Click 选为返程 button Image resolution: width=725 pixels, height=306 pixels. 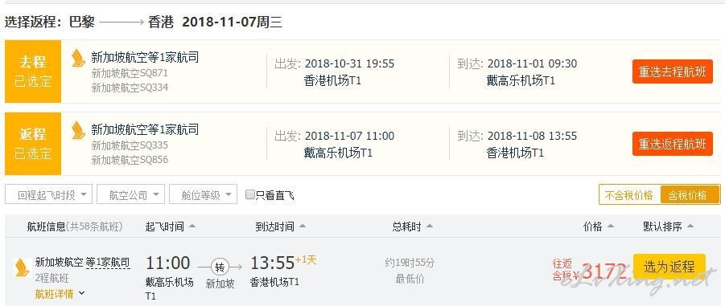[x=669, y=267]
